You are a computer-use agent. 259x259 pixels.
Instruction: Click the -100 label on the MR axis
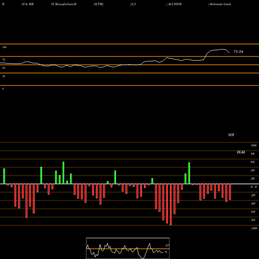click(x=254, y=228)
